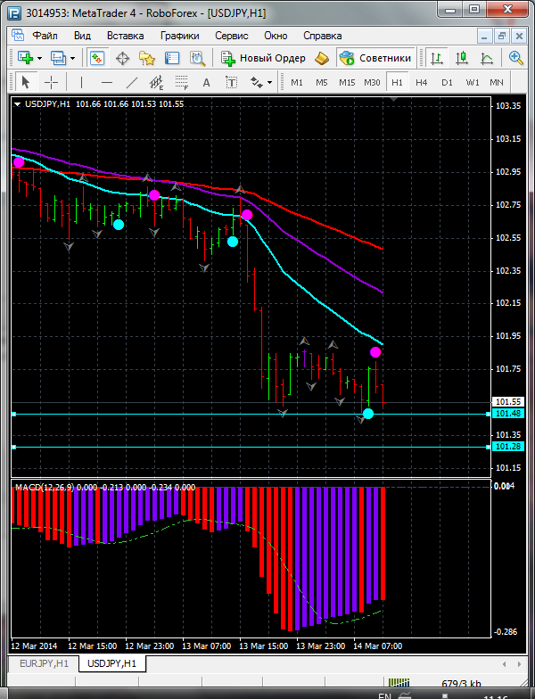535x699 pixels.
Task: Open the Файл menu
Action: pos(45,36)
